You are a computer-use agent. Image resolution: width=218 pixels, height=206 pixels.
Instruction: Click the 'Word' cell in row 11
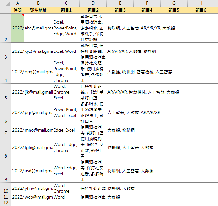(66, 197)
